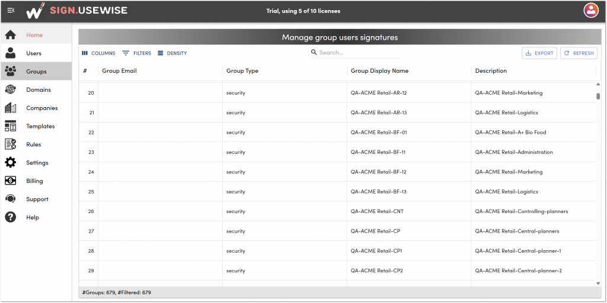Click in the Search field
The height and width of the screenshot is (303, 607).
pos(355,53)
